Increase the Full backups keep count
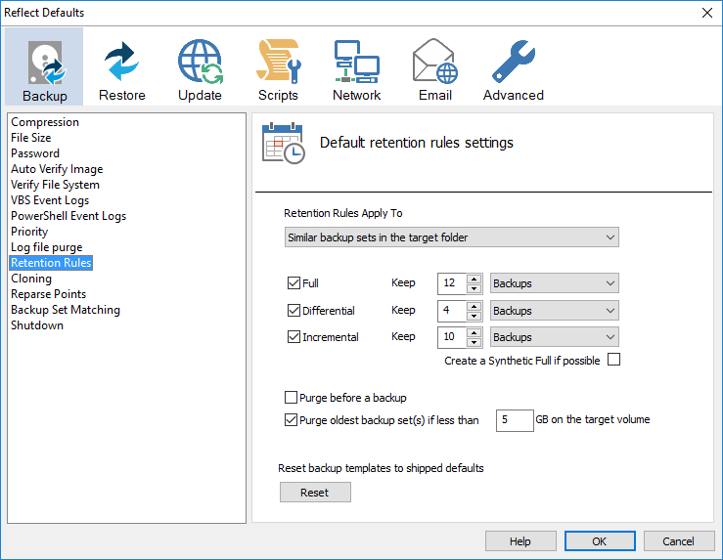Image resolution: width=723 pixels, height=560 pixels. tap(474, 279)
